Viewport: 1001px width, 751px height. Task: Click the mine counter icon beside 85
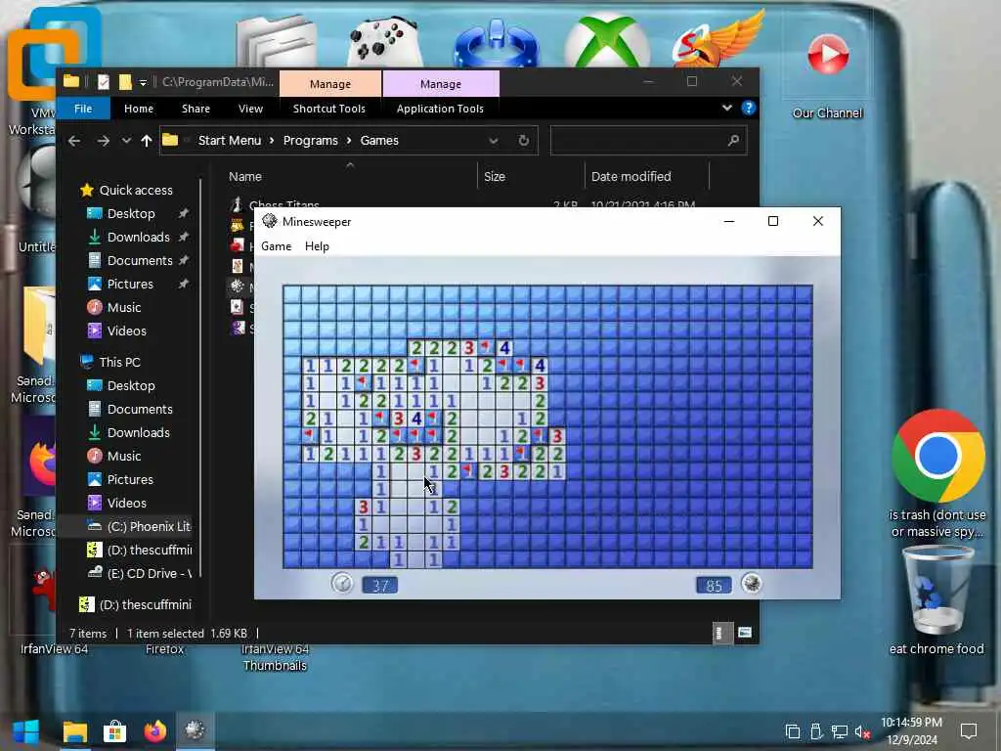click(752, 584)
